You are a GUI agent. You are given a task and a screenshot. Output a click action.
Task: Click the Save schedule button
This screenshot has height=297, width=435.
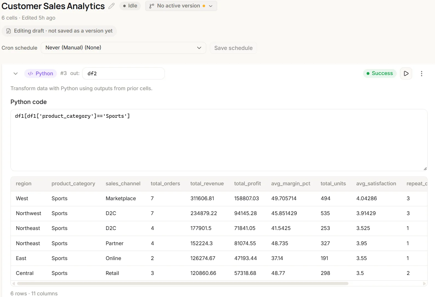click(233, 48)
